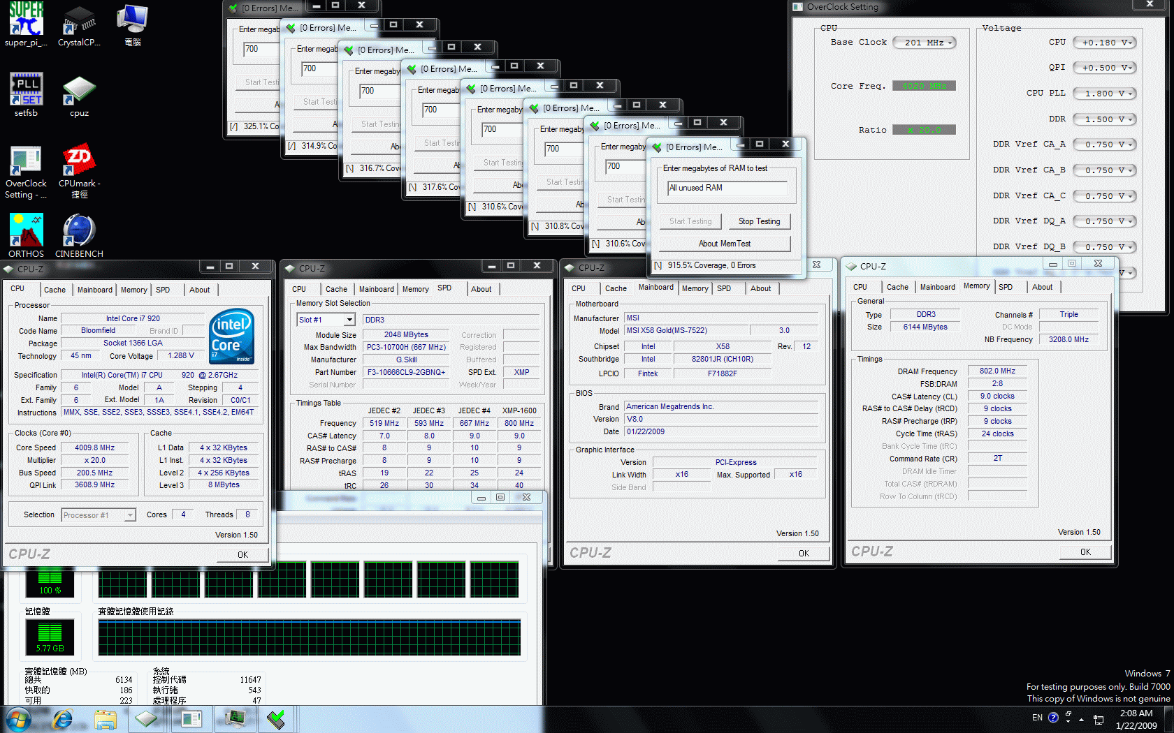Switch to MemTest green check taskbar button
This screenshot has width=1174, height=733.
[x=277, y=719]
